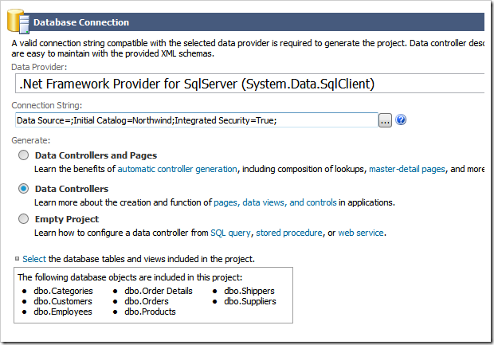The height and width of the screenshot is (345, 494).
Task: Click dbo.Suppliers list entry
Action: coord(250,301)
